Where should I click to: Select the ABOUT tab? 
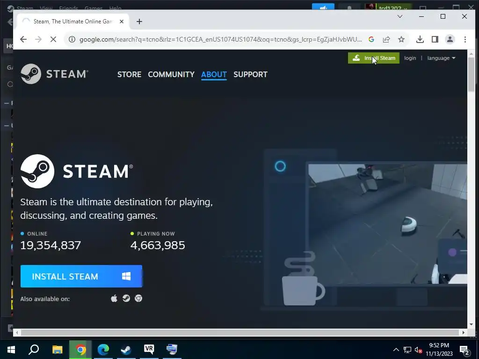[214, 74]
